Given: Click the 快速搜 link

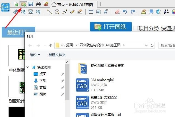Looking at the screenshot, I should tap(168, 28).
